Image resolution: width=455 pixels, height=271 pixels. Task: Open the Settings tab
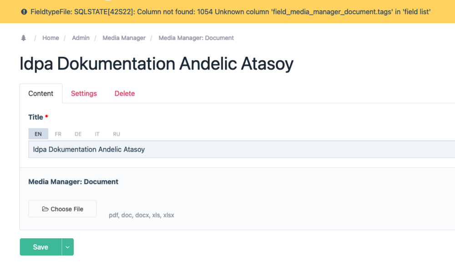coord(84,94)
